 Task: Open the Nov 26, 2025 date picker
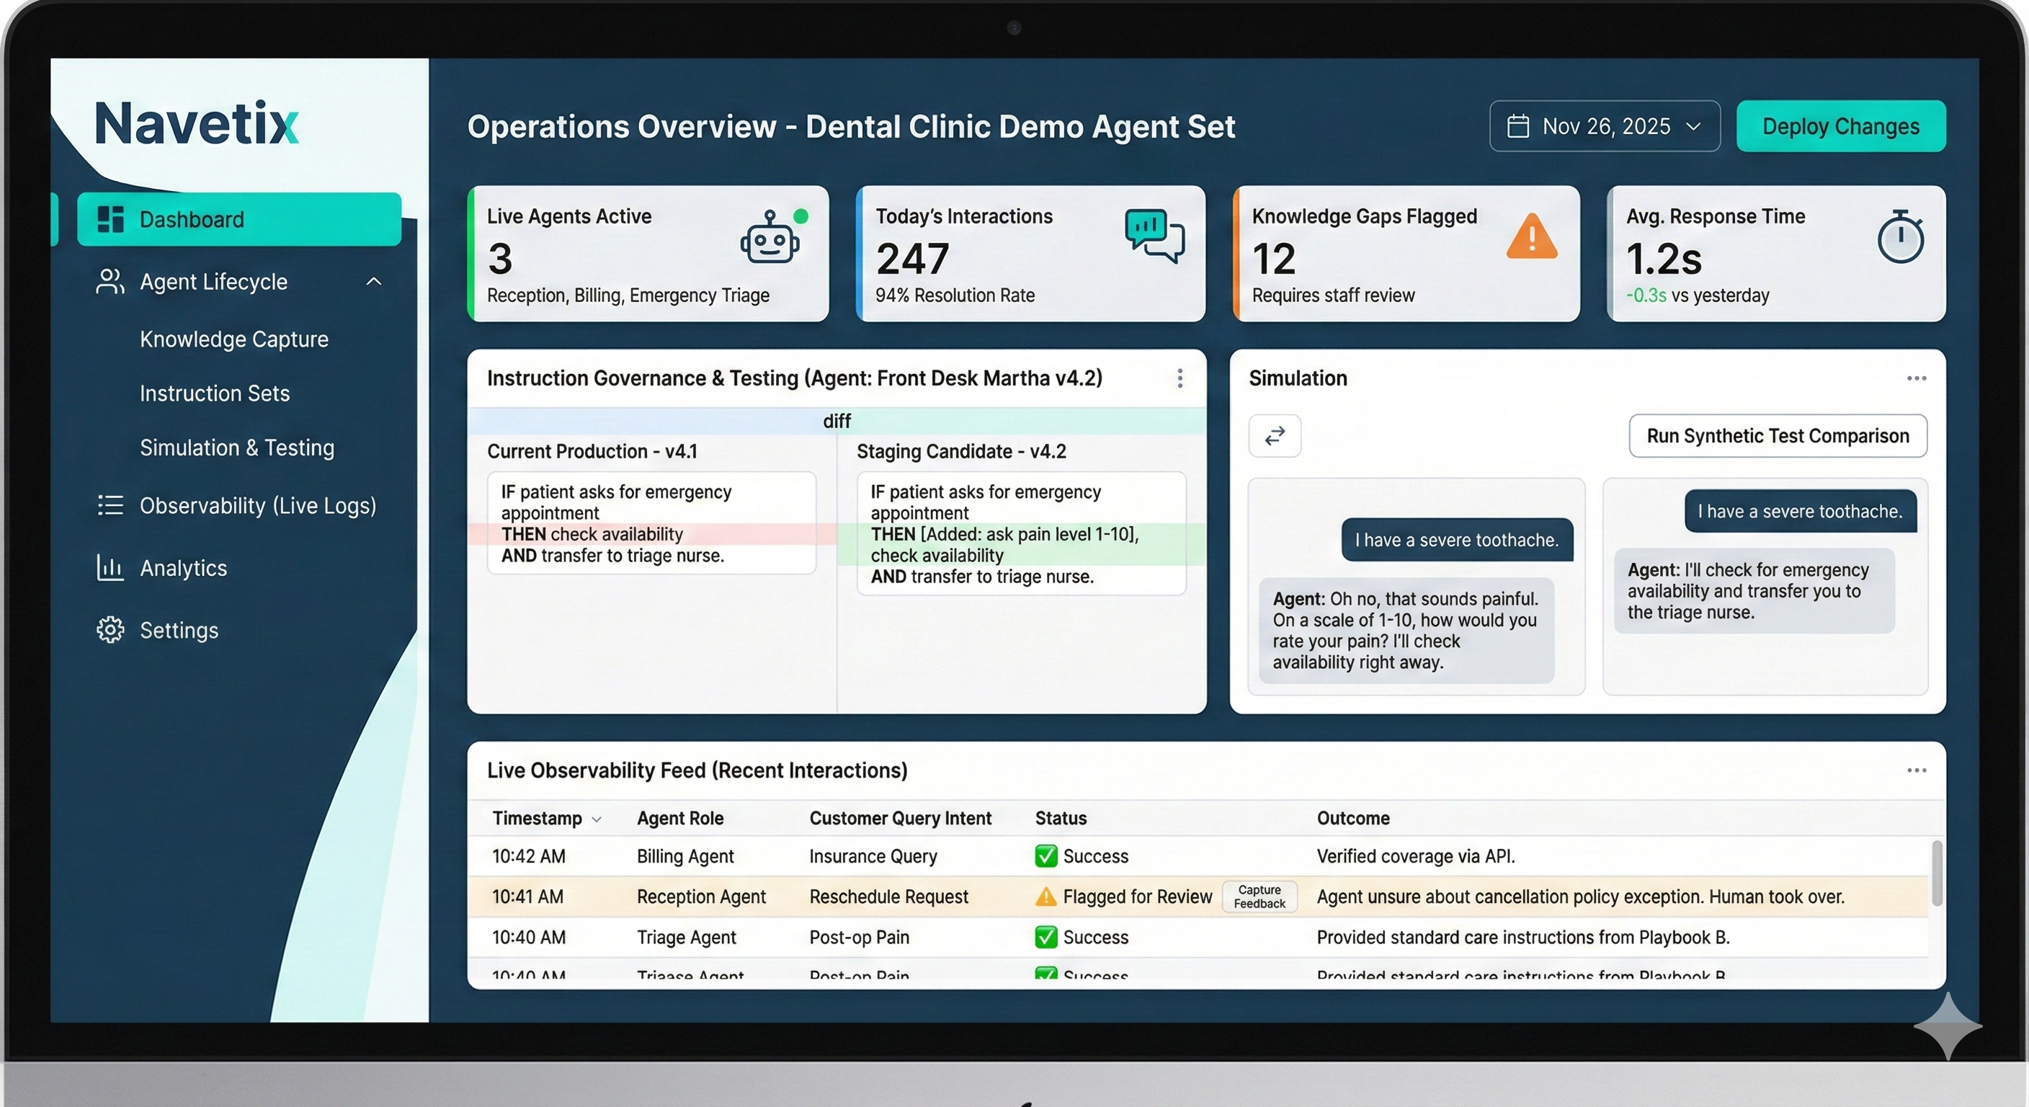click(x=1605, y=126)
